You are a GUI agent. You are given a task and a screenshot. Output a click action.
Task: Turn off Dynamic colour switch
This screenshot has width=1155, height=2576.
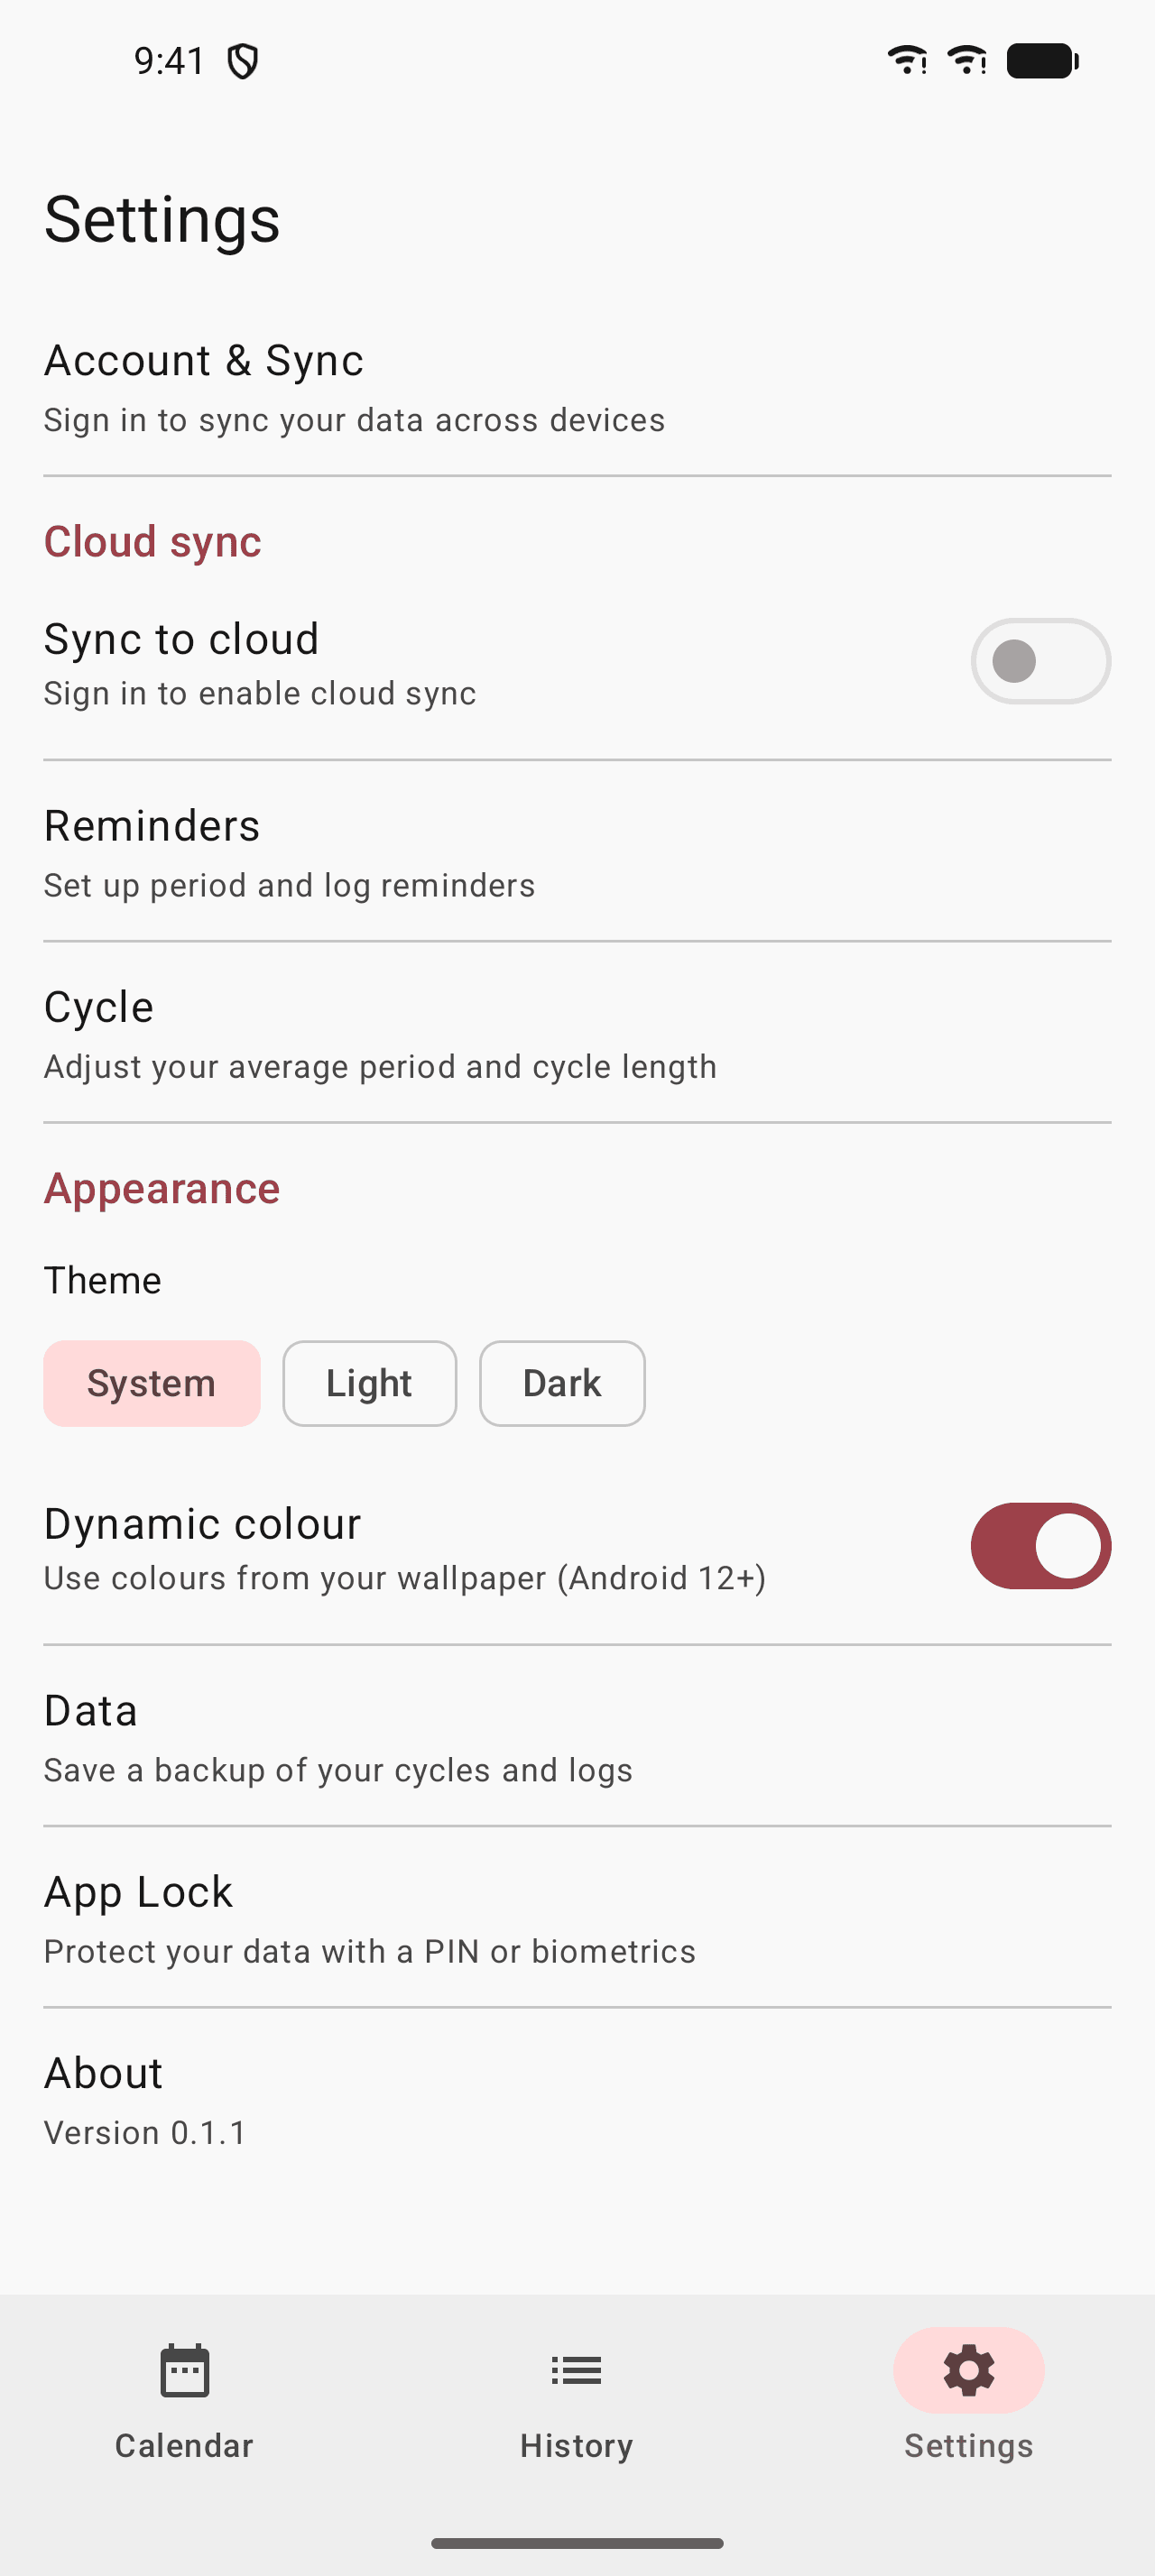[1040, 1546]
